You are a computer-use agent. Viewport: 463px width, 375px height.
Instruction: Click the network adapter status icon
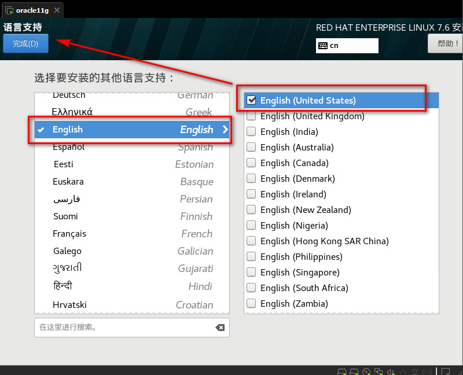click(378, 372)
